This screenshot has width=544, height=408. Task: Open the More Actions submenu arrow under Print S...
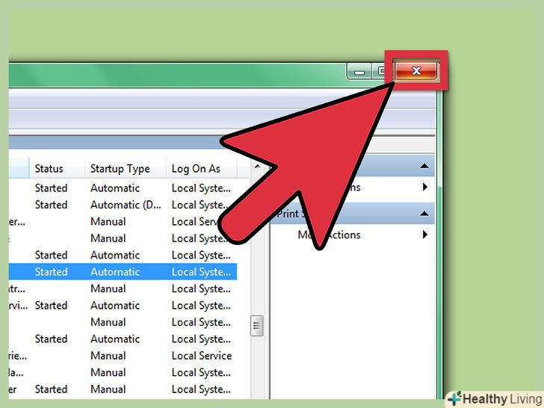425,235
